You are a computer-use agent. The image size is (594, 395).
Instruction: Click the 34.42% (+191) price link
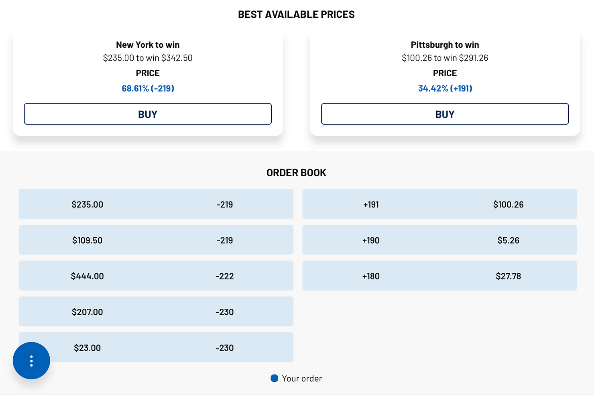(445, 88)
